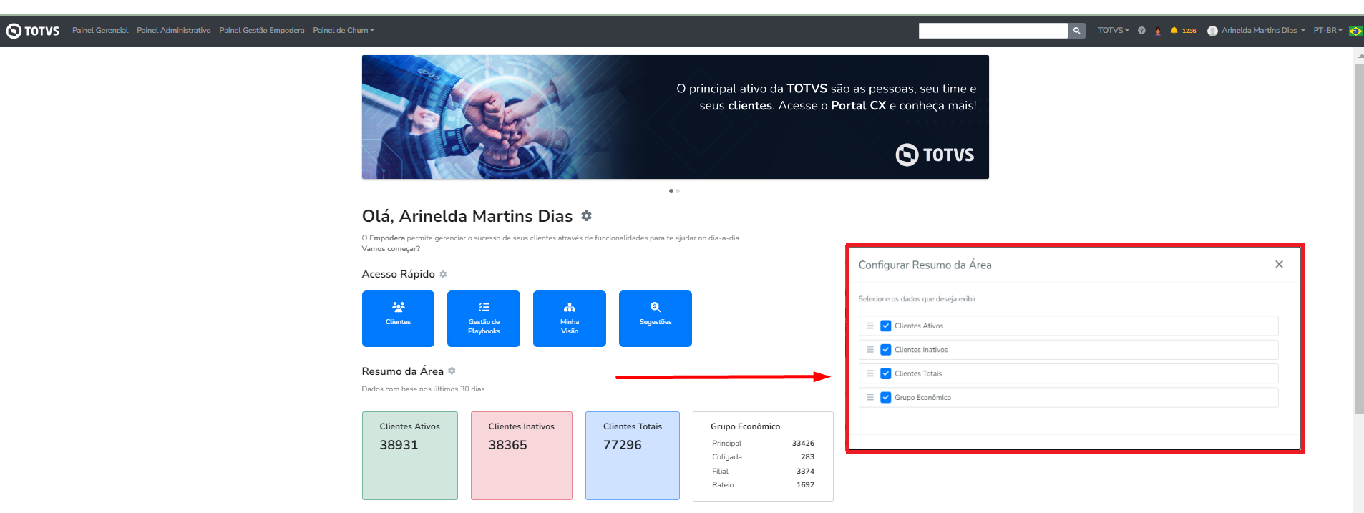The height and width of the screenshot is (513, 1364).
Task: Click drag handle of Grupo Econômico row
Action: click(x=870, y=398)
